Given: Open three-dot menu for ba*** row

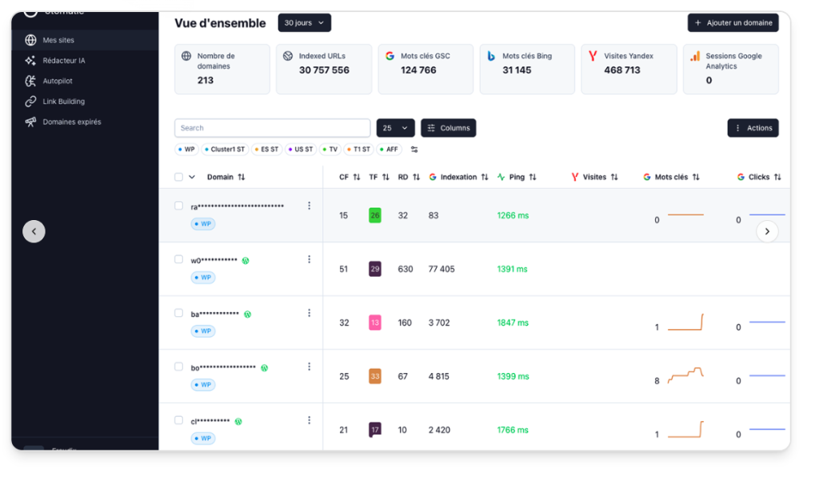Looking at the screenshot, I should point(310,313).
